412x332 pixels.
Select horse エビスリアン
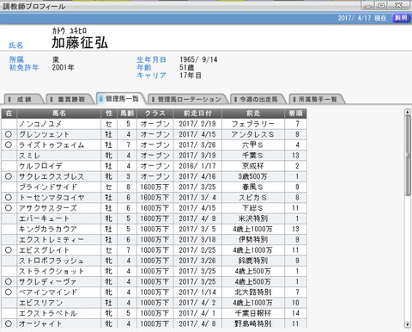point(40,303)
